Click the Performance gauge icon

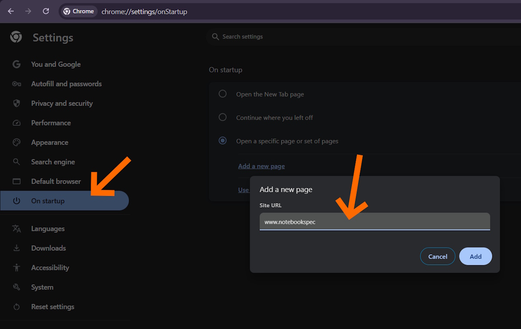tap(16, 123)
